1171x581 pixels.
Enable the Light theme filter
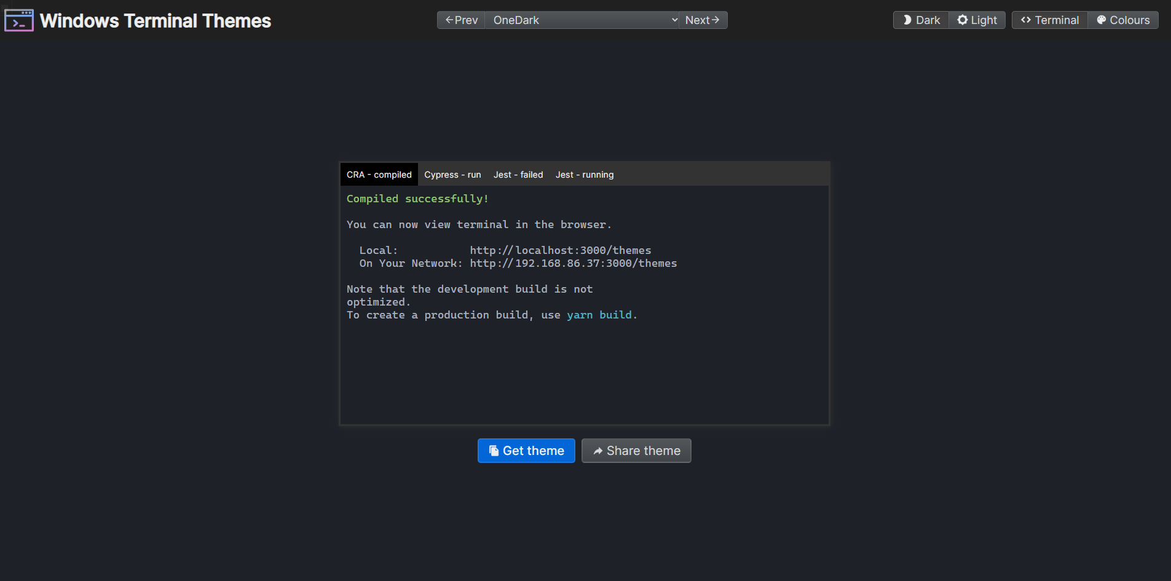(x=976, y=20)
